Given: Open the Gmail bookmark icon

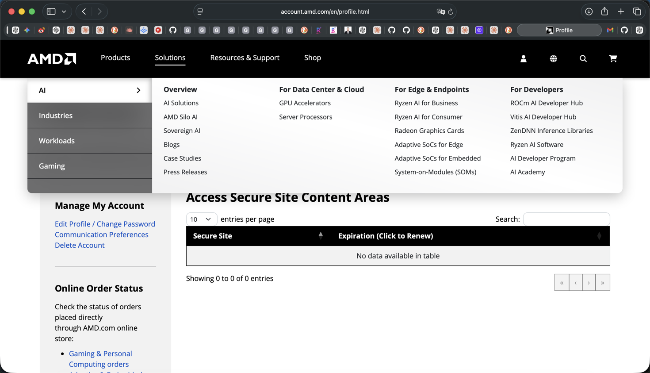Looking at the screenshot, I should pos(610,30).
